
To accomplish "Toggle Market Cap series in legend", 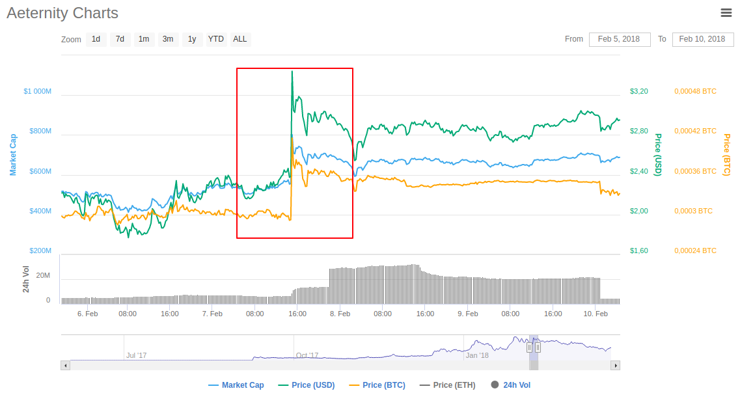I will click(x=236, y=385).
